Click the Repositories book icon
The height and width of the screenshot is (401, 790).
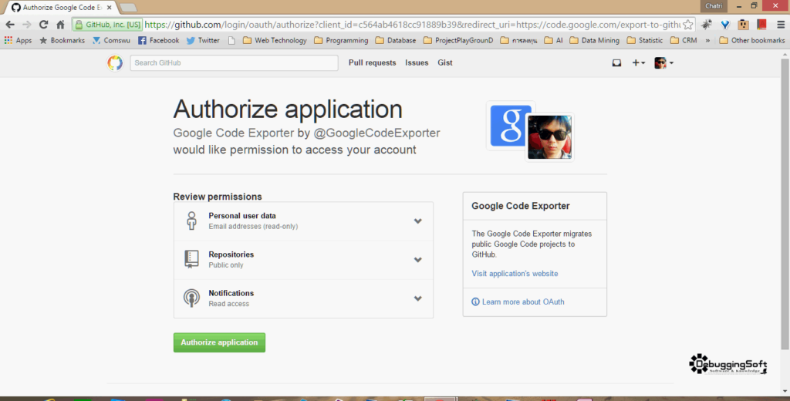point(191,259)
